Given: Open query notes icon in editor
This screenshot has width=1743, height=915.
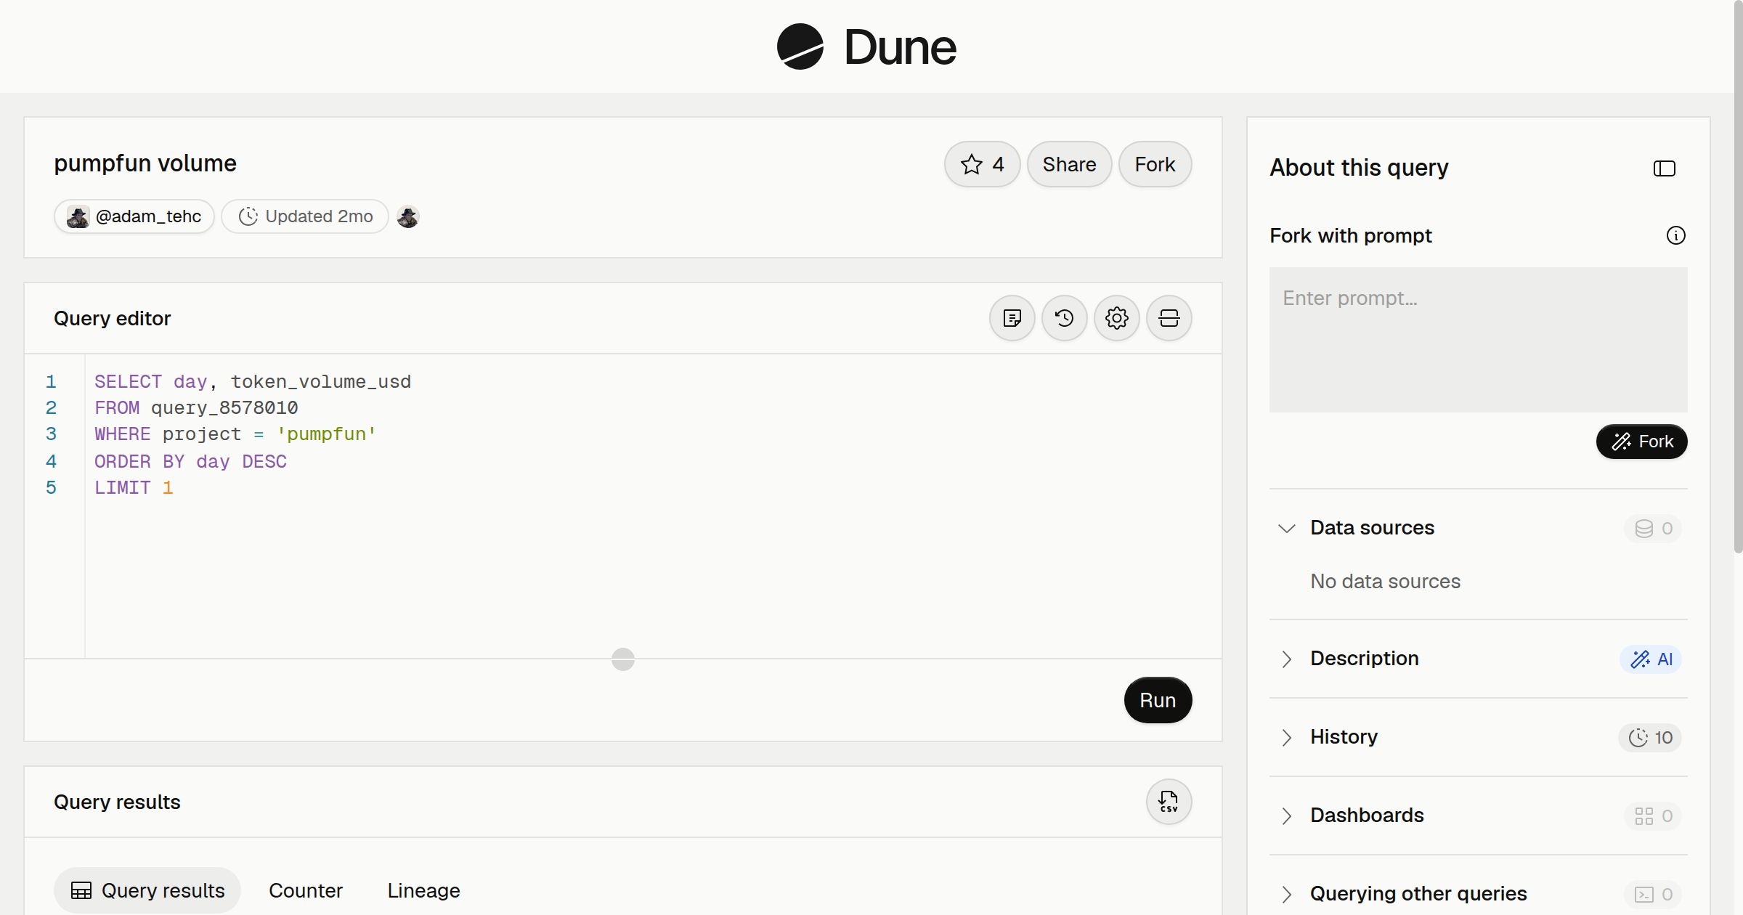Looking at the screenshot, I should pos(1012,318).
